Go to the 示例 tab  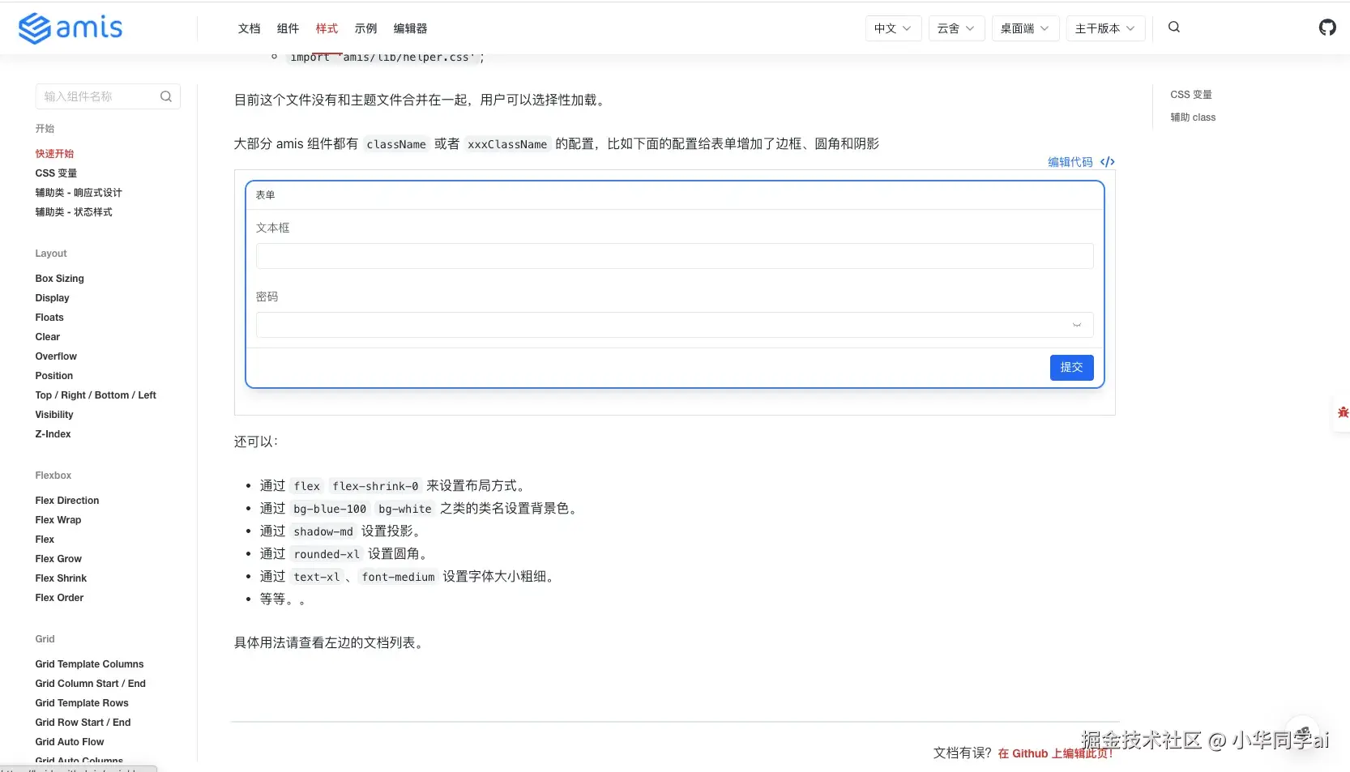tap(365, 28)
